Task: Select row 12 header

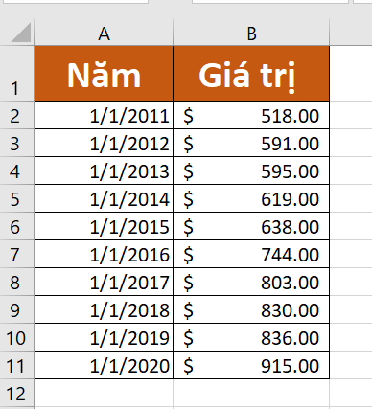Action: (x=16, y=394)
